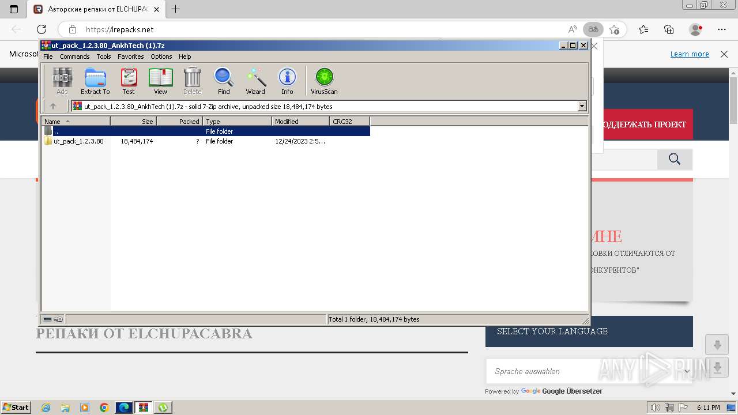Click the Extract To toolbar icon
Image resolution: width=738 pixels, height=415 pixels.
(95, 81)
